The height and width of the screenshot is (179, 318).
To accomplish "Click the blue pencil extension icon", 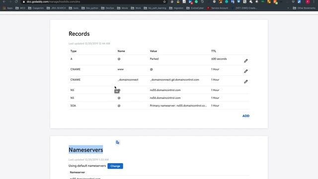I will (x=299, y=2).
